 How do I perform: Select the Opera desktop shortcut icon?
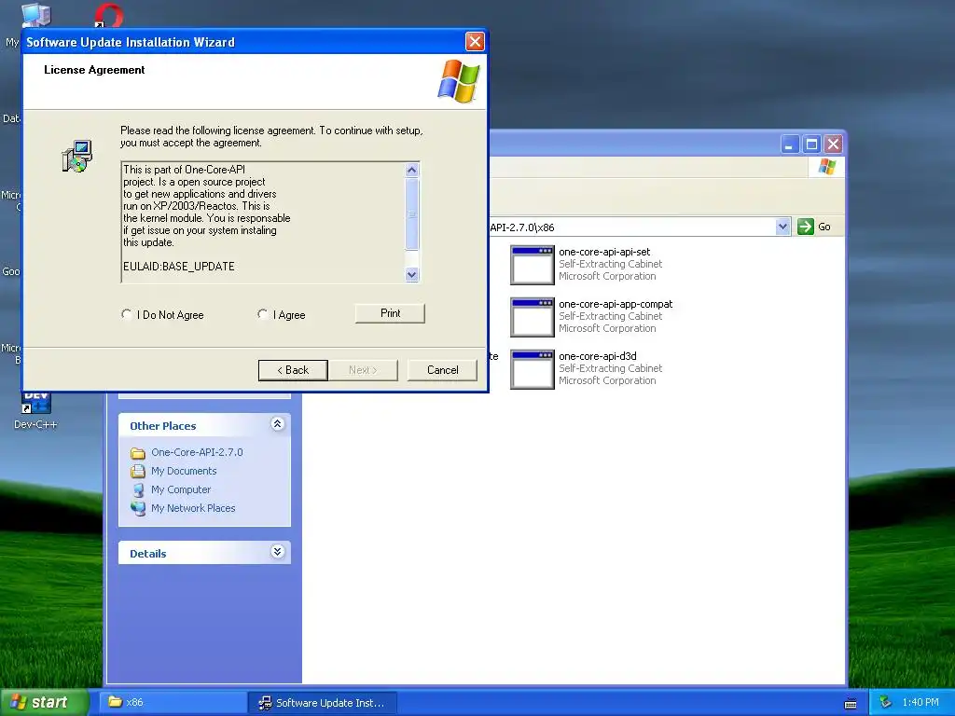[x=108, y=15]
